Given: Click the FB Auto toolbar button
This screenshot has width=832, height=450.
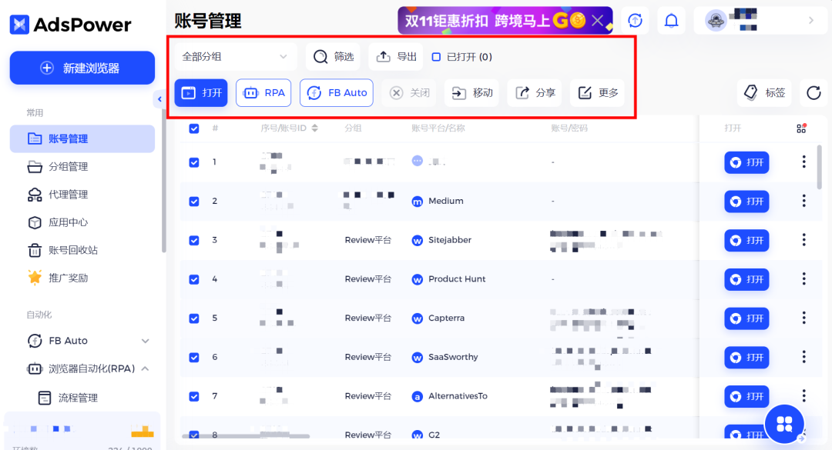Looking at the screenshot, I should (x=337, y=93).
